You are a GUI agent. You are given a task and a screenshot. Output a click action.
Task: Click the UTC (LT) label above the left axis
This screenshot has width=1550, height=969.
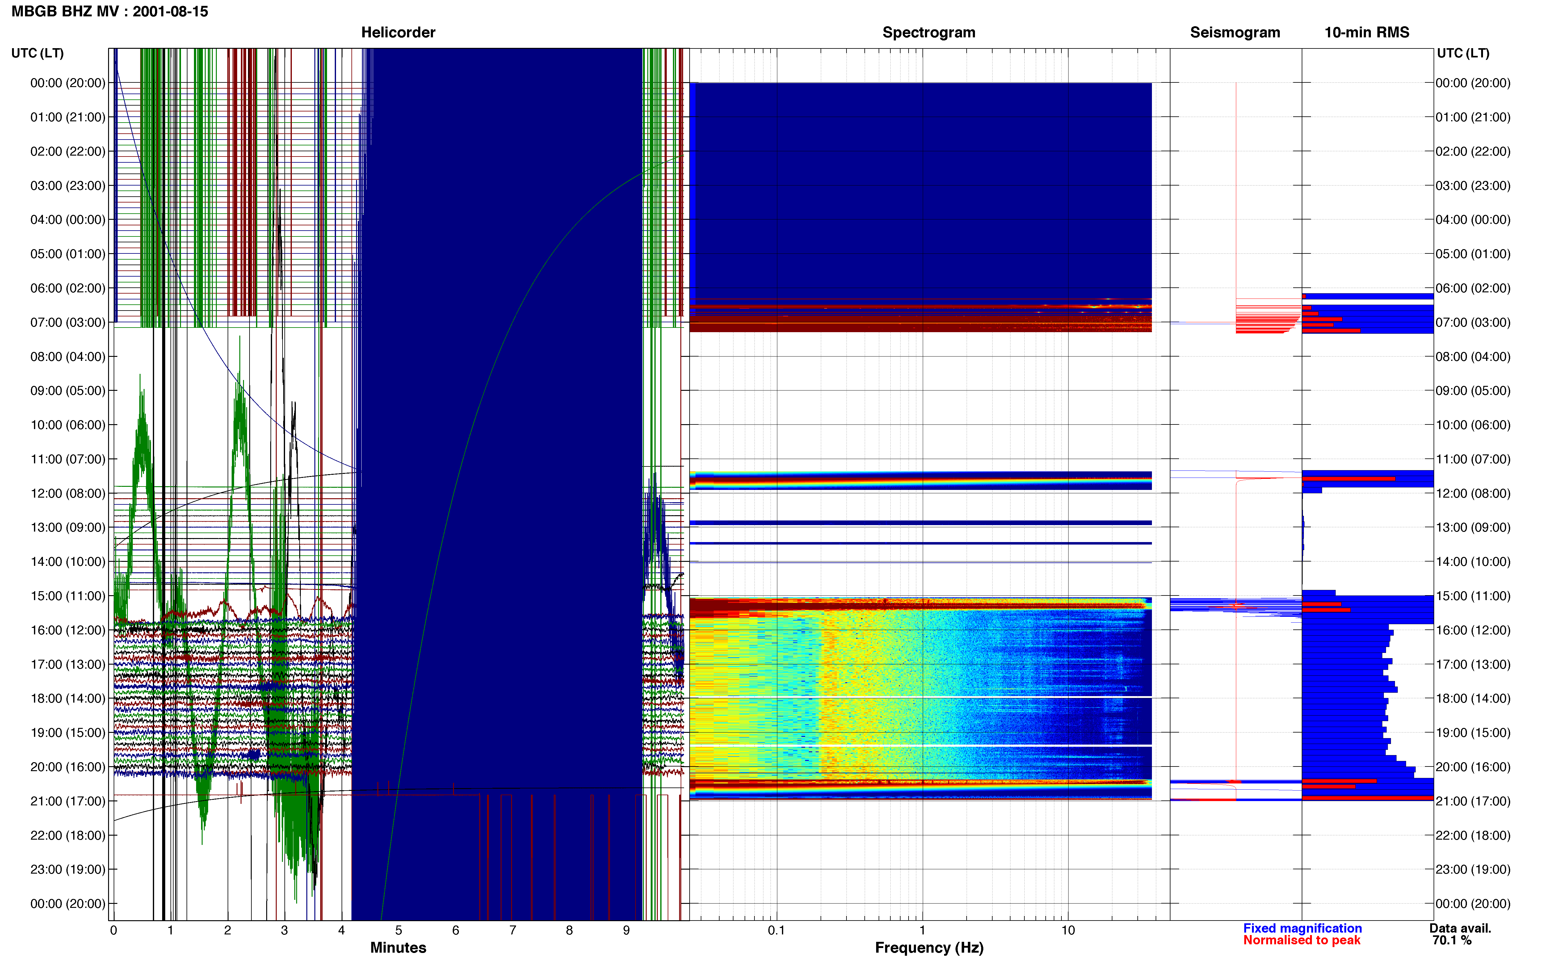pos(38,53)
